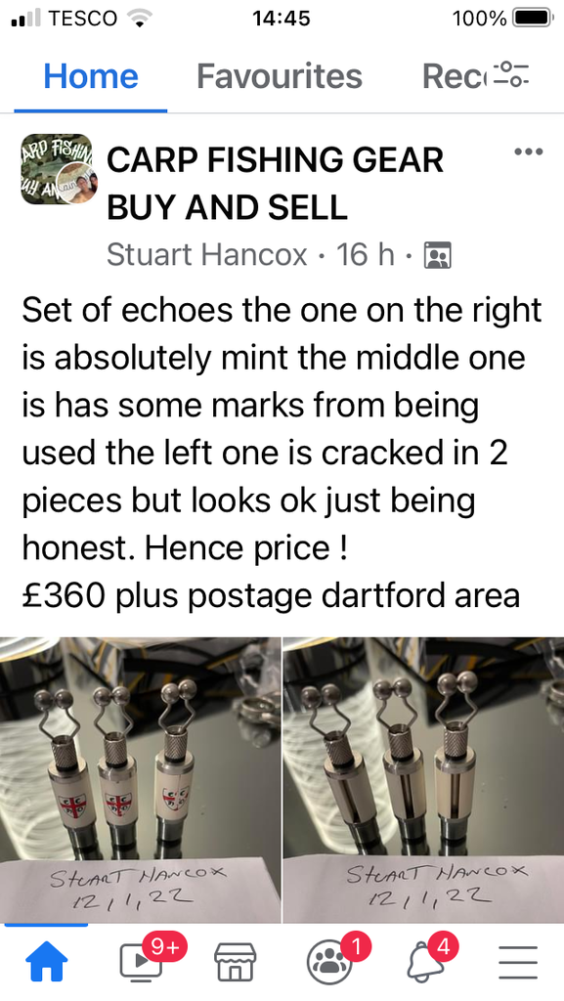Tap the group avatar picture

click(57, 169)
